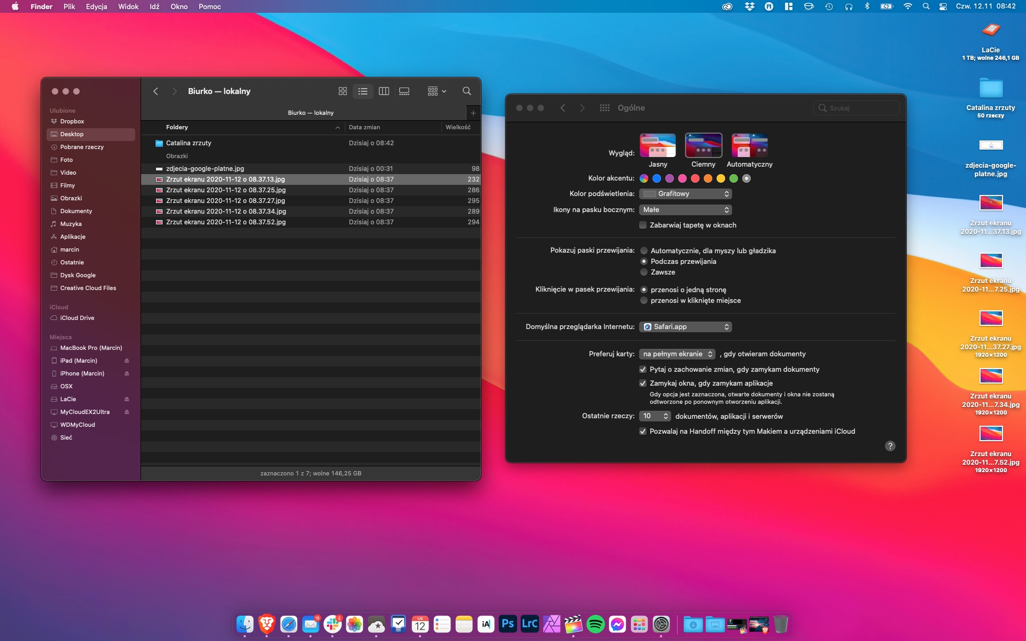Viewport: 1026px width, 641px height.
Task: Open iA Writer from Dock
Action: pyautogui.click(x=486, y=624)
